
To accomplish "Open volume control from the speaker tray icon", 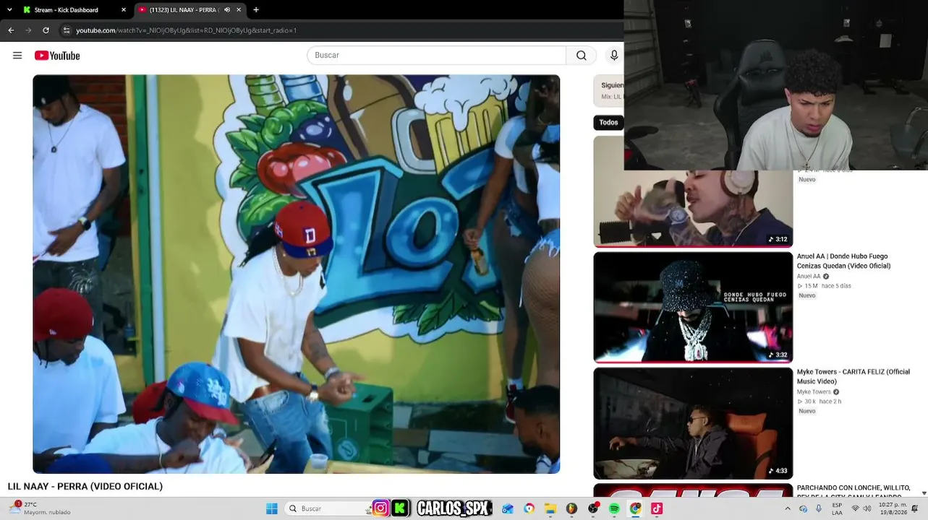I will click(867, 508).
